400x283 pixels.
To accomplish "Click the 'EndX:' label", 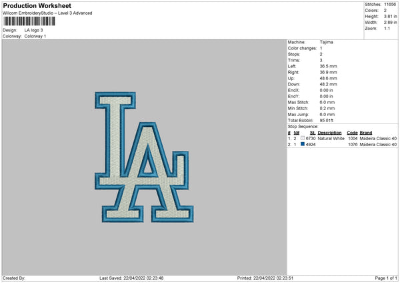I will tap(293, 90).
